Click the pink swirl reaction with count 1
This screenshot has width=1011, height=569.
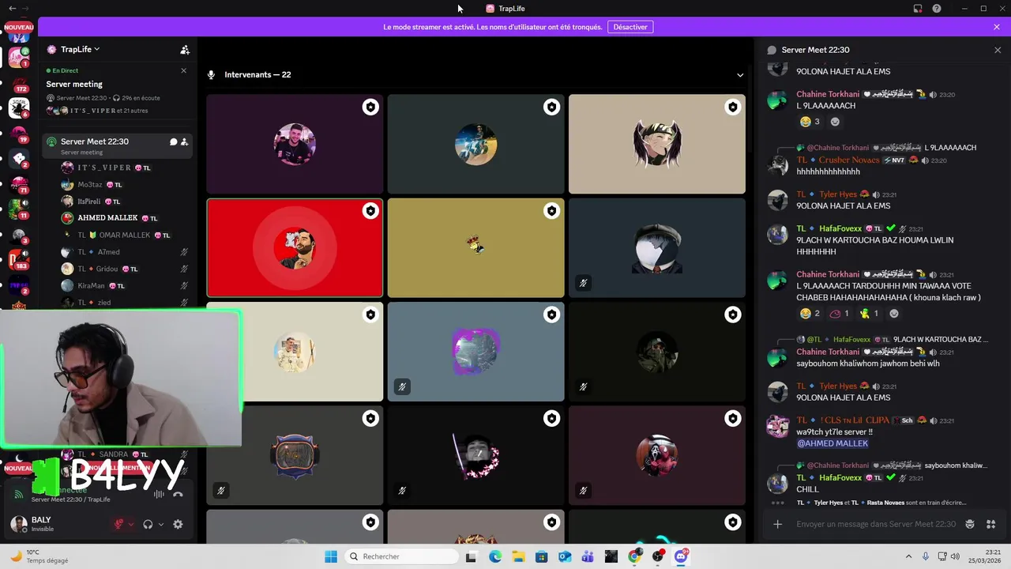pyautogui.click(x=839, y=314)
